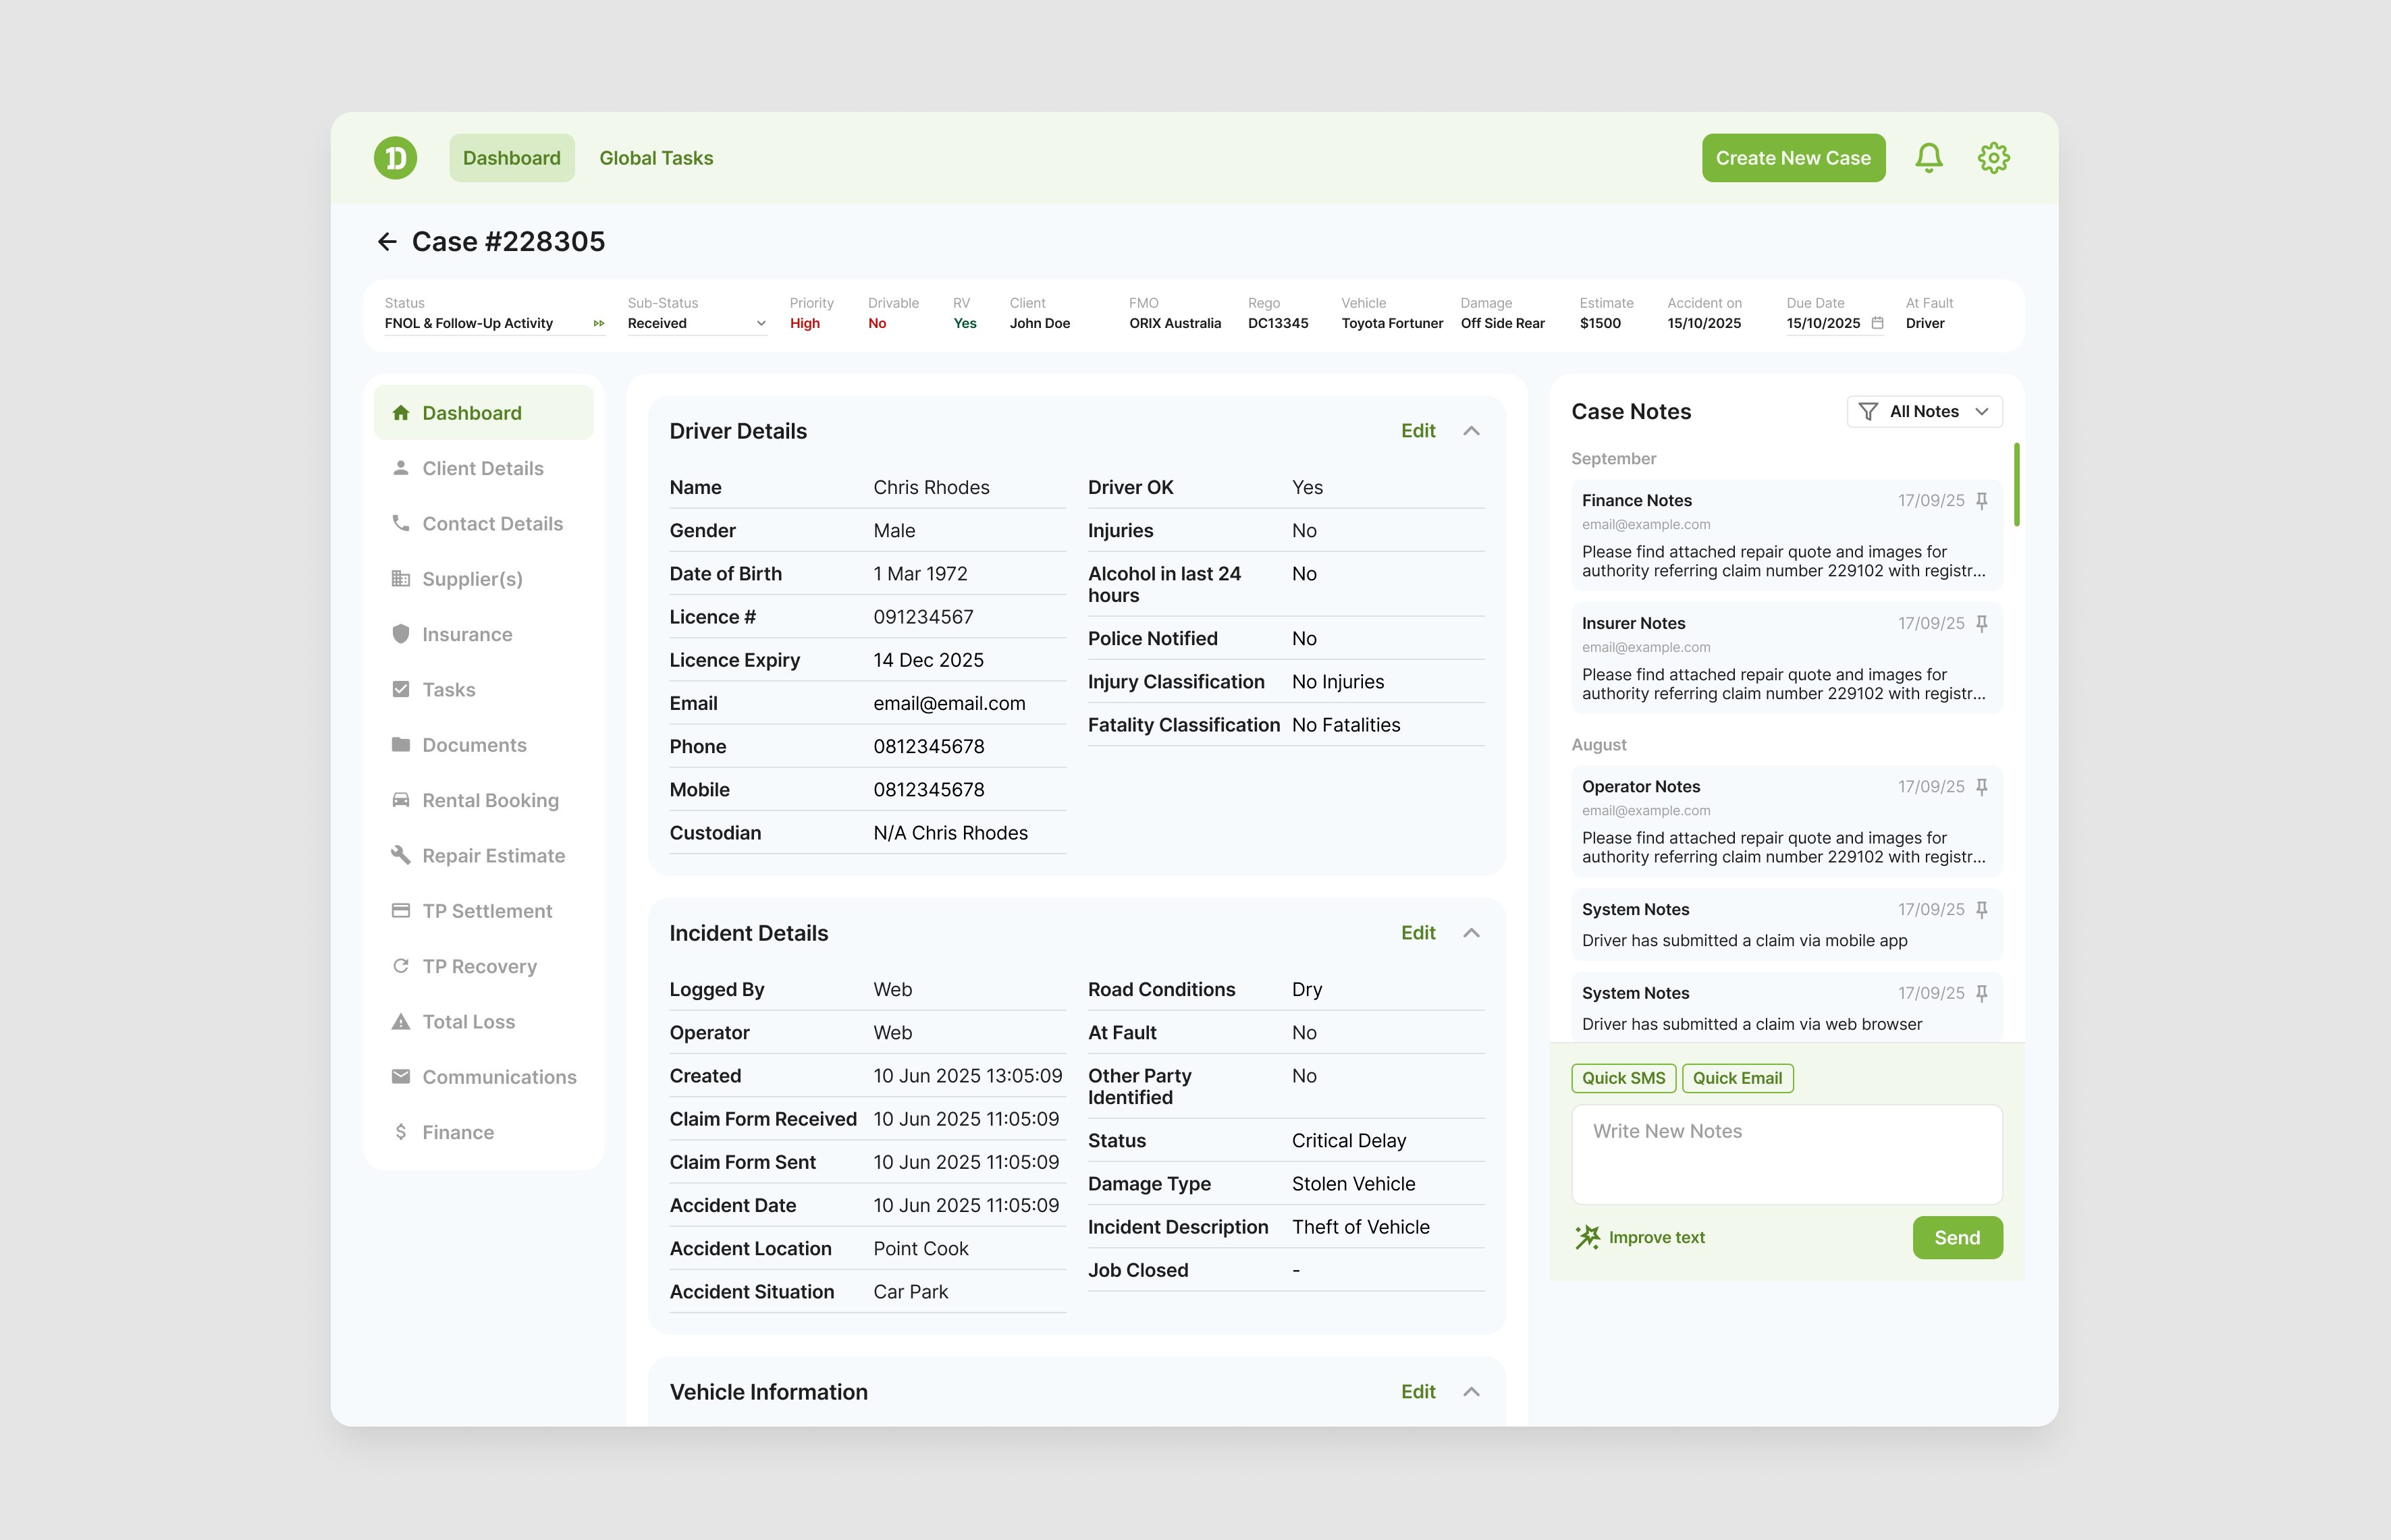Viewport: 2391px width, 1540px height.
Task: Pin the Operator Notes entry
Action: tap(1981, 787)
